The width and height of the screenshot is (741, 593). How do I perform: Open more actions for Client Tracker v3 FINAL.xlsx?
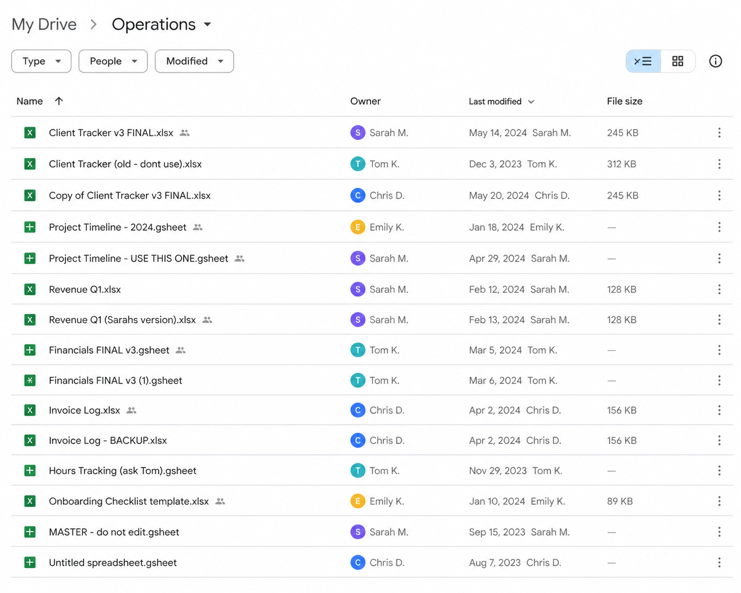(x=719, y=133)
